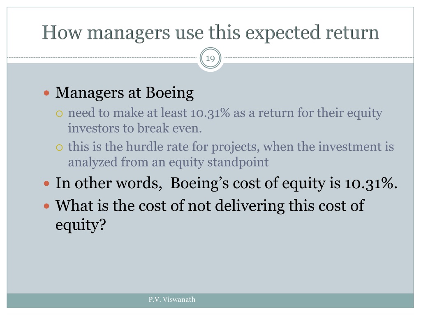The image size is (421, 315).
Task: Click orange bullet beside 'In other words'
Action: pos(47,183)
